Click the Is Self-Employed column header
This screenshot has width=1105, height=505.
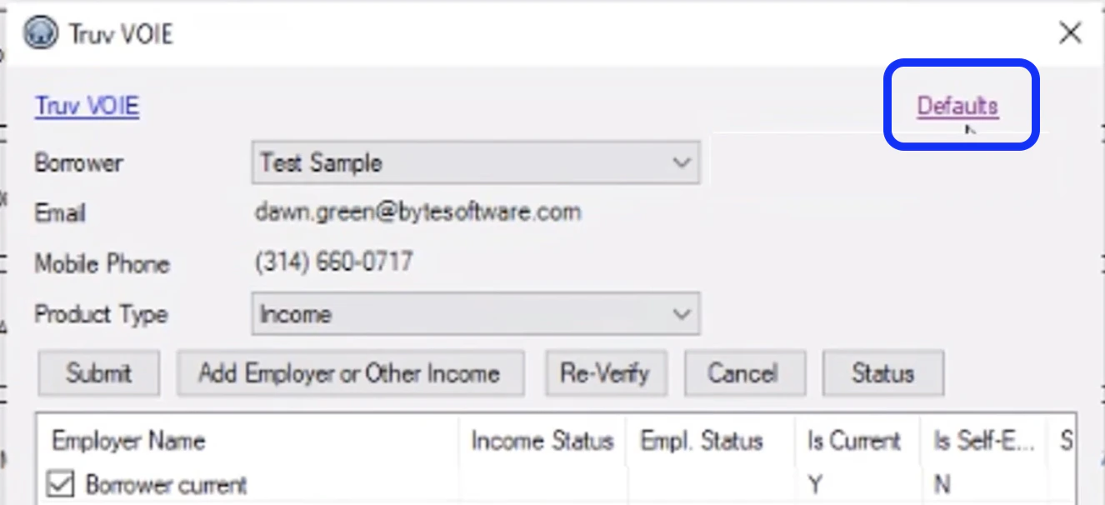point(984,441)
